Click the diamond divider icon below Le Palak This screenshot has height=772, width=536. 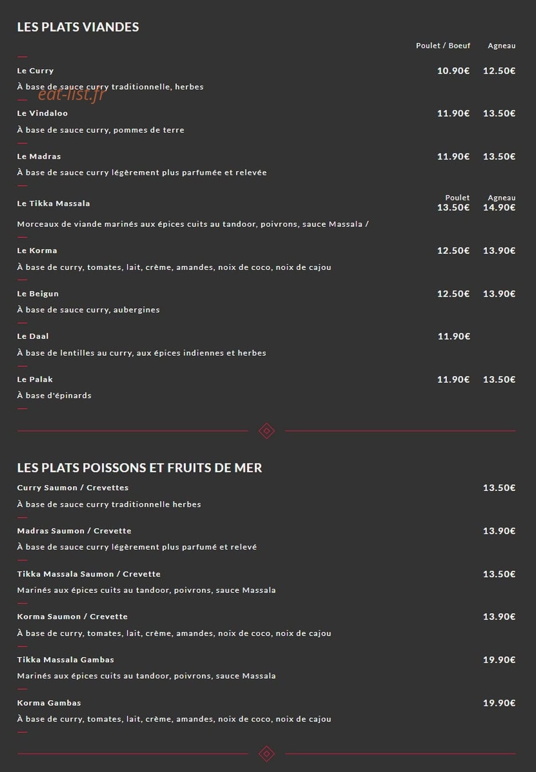pyautogui.click(x=267, y=431)
